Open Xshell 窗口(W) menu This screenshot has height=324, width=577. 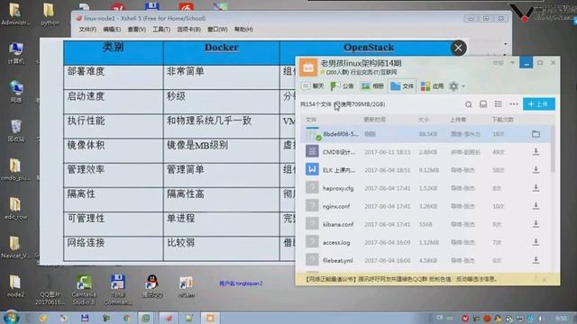click(217, 30)
